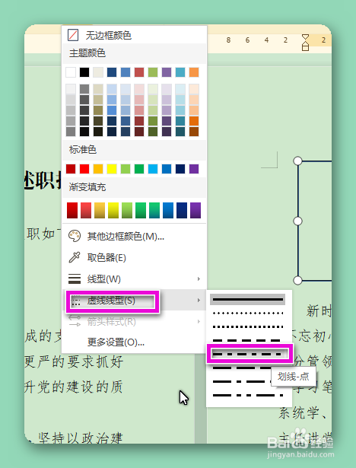Pick the yellow standard color
Viewport: 356px width, 468px height.
pyautogui.click(x=112, y=169)
